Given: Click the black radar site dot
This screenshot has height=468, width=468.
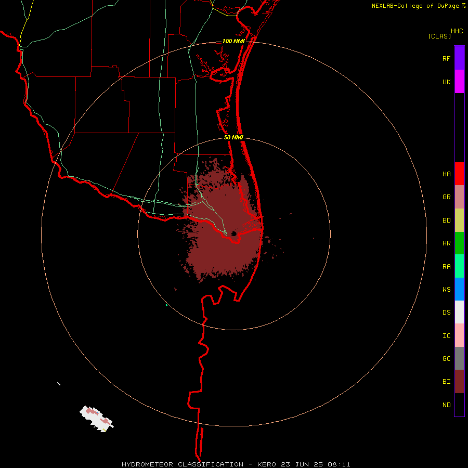Looking at the screenshot, I should (234, 233).
